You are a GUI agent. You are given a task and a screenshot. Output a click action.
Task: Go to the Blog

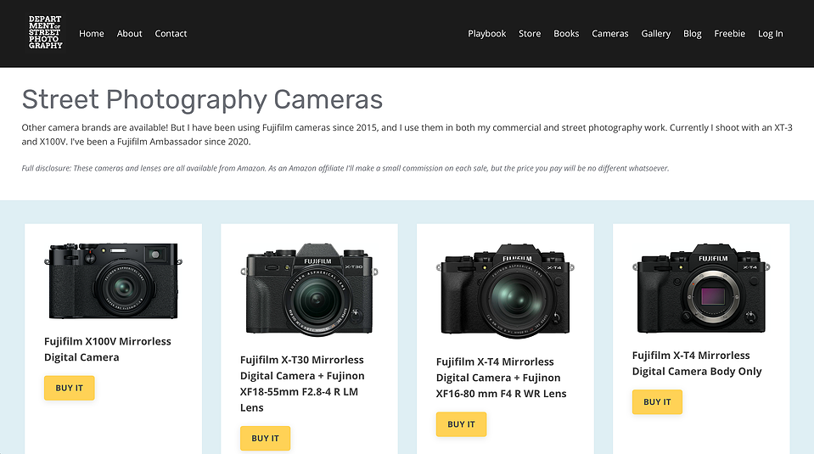click(692, 34)
